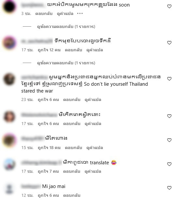Like the comment containing 'translate' emoji

(x=169, y=164)
